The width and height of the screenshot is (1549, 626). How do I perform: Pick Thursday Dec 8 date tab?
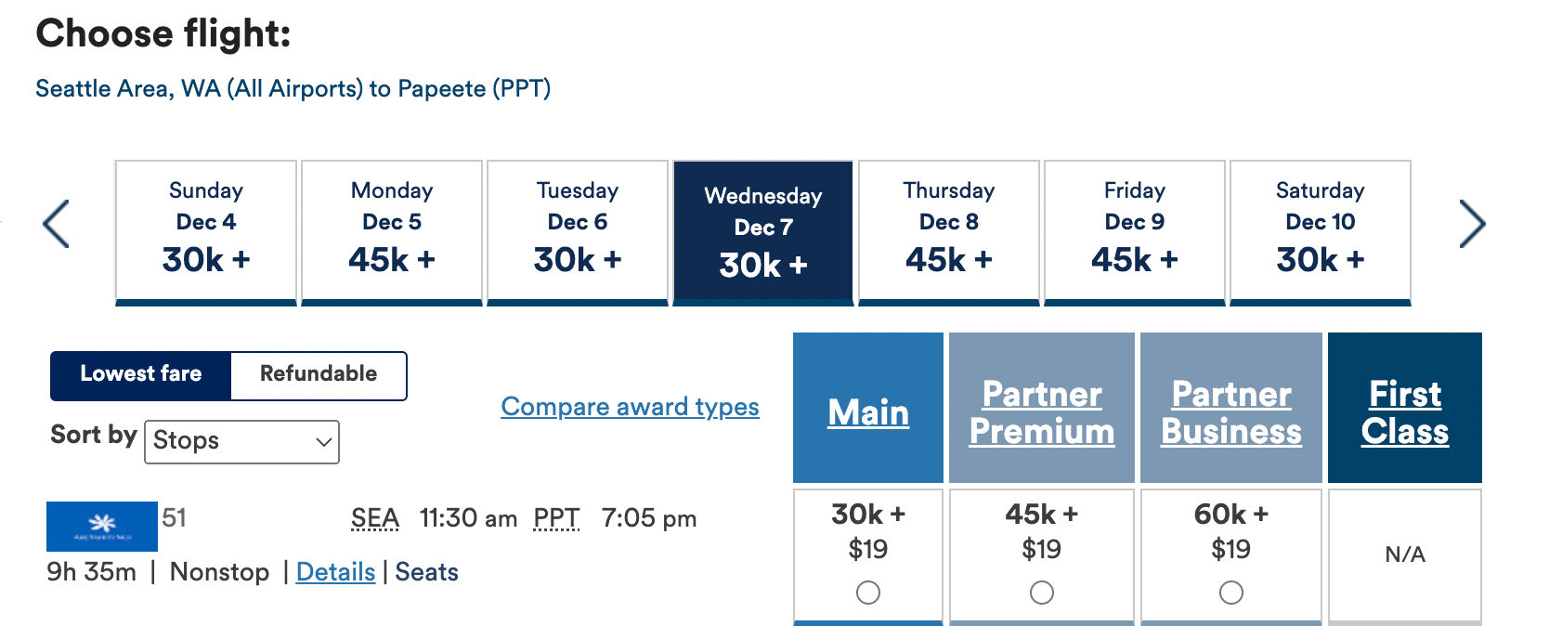coord(949,231)
